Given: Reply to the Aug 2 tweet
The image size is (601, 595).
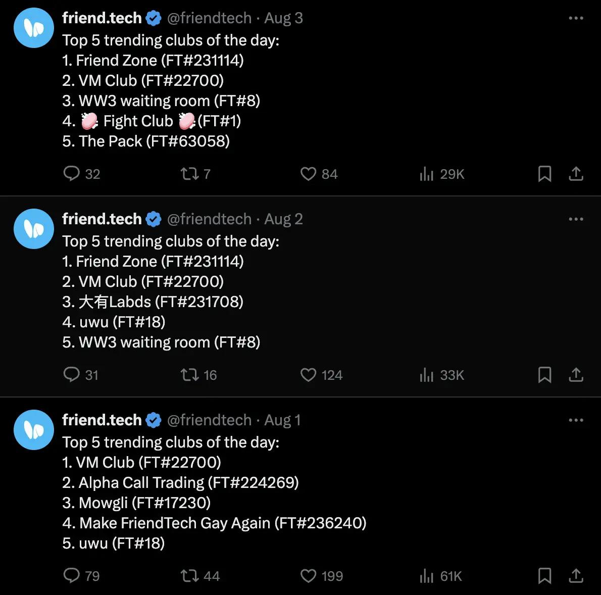Looking at the screenshot, I should click(x=72, y=375).
